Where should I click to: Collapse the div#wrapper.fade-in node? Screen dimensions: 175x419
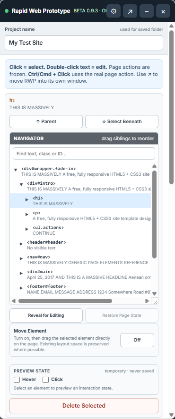(x=16, y=170)
